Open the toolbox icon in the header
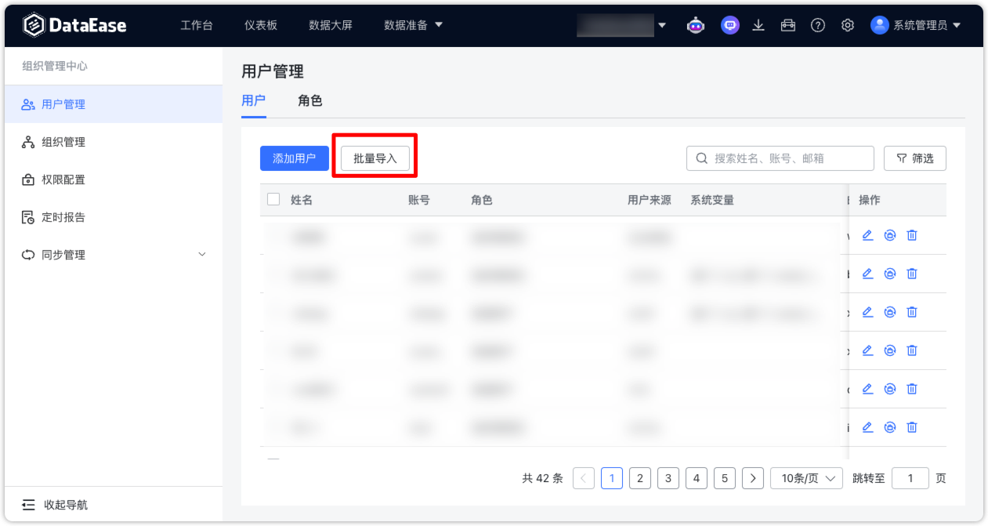The width and height of the screenshot is (988, 526). tap(788, 25)
